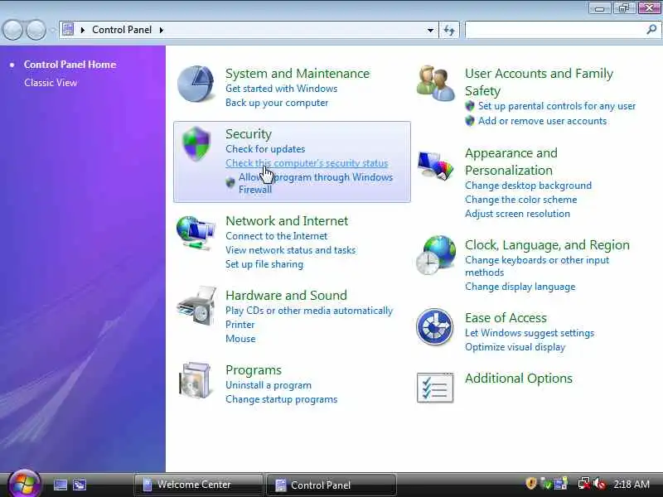Switch to Welcome Center taskbar window
Image resolution: width=663 pixels, height=497 pixels.
pyautogui.click(x=198, y=485)
